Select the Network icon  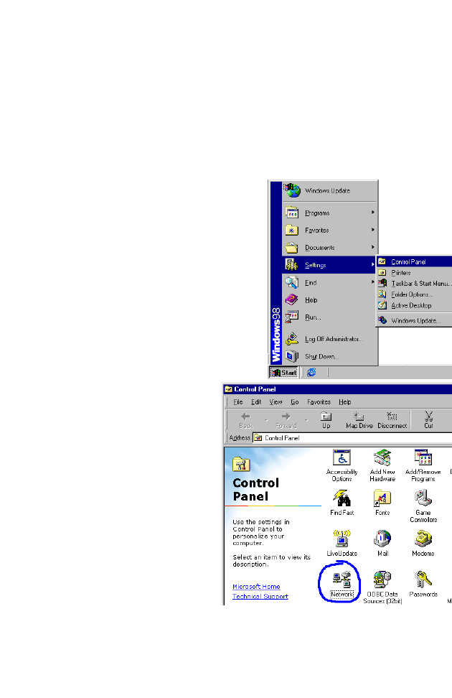[x=342, y=584]
